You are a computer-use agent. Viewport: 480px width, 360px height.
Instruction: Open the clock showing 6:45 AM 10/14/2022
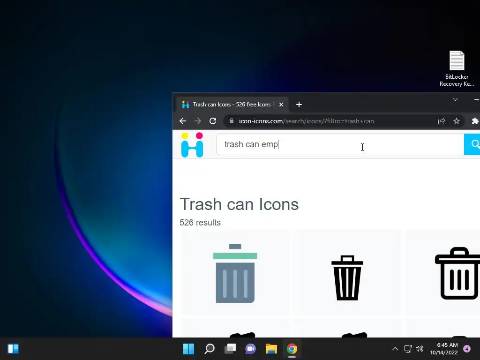point(444,349)
